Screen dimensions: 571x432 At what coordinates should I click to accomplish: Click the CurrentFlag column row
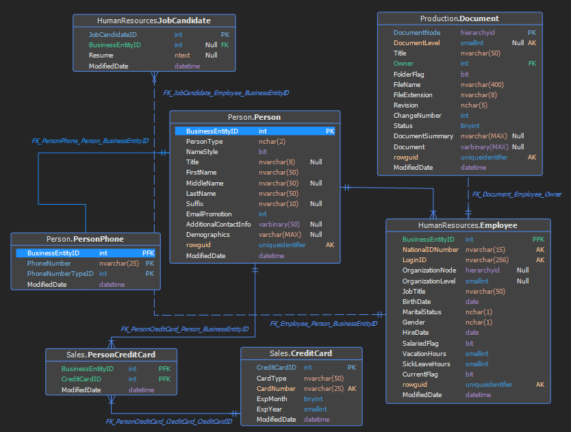coord(468,374)
